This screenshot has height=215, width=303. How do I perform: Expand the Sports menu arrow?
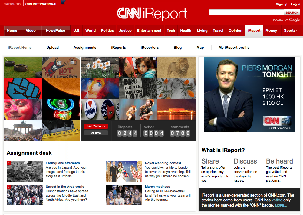point(297,31)
